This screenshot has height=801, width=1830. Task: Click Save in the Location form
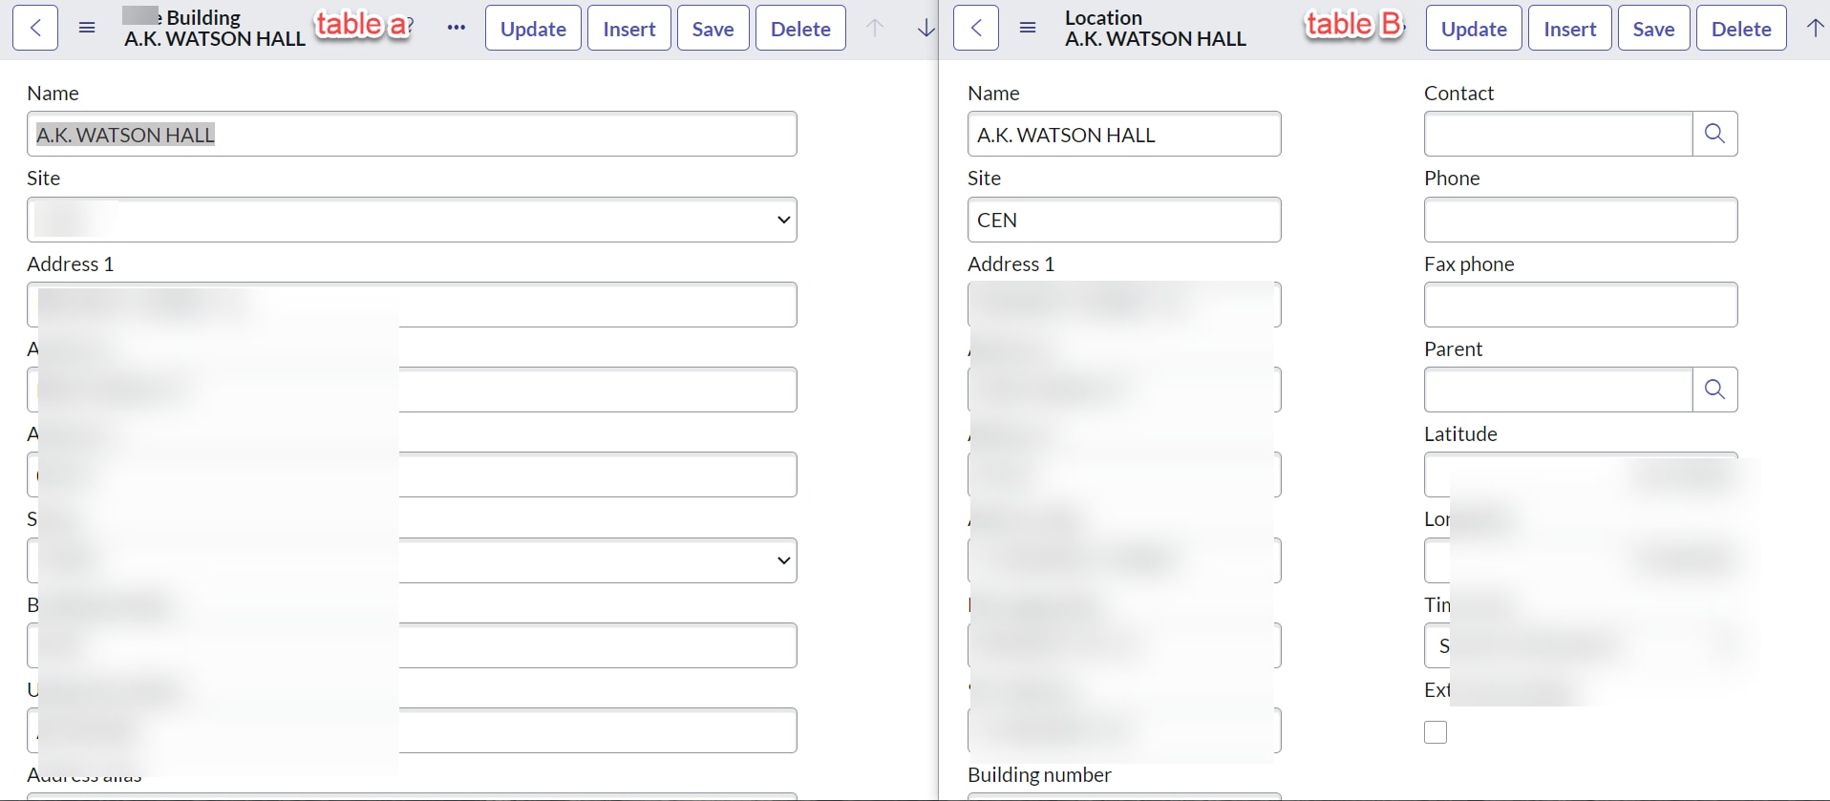point(1654,29)
